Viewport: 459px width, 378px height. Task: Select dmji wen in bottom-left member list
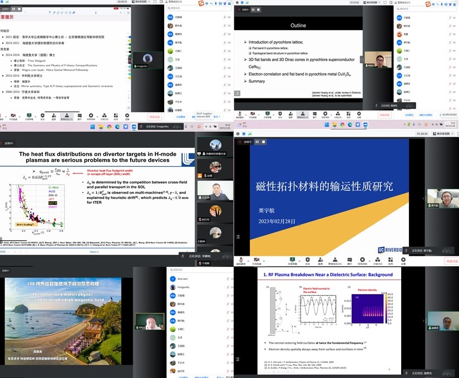pos(184,279)
